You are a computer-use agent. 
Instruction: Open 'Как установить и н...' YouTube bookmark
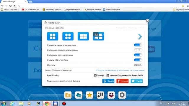[x=31, y=9]
